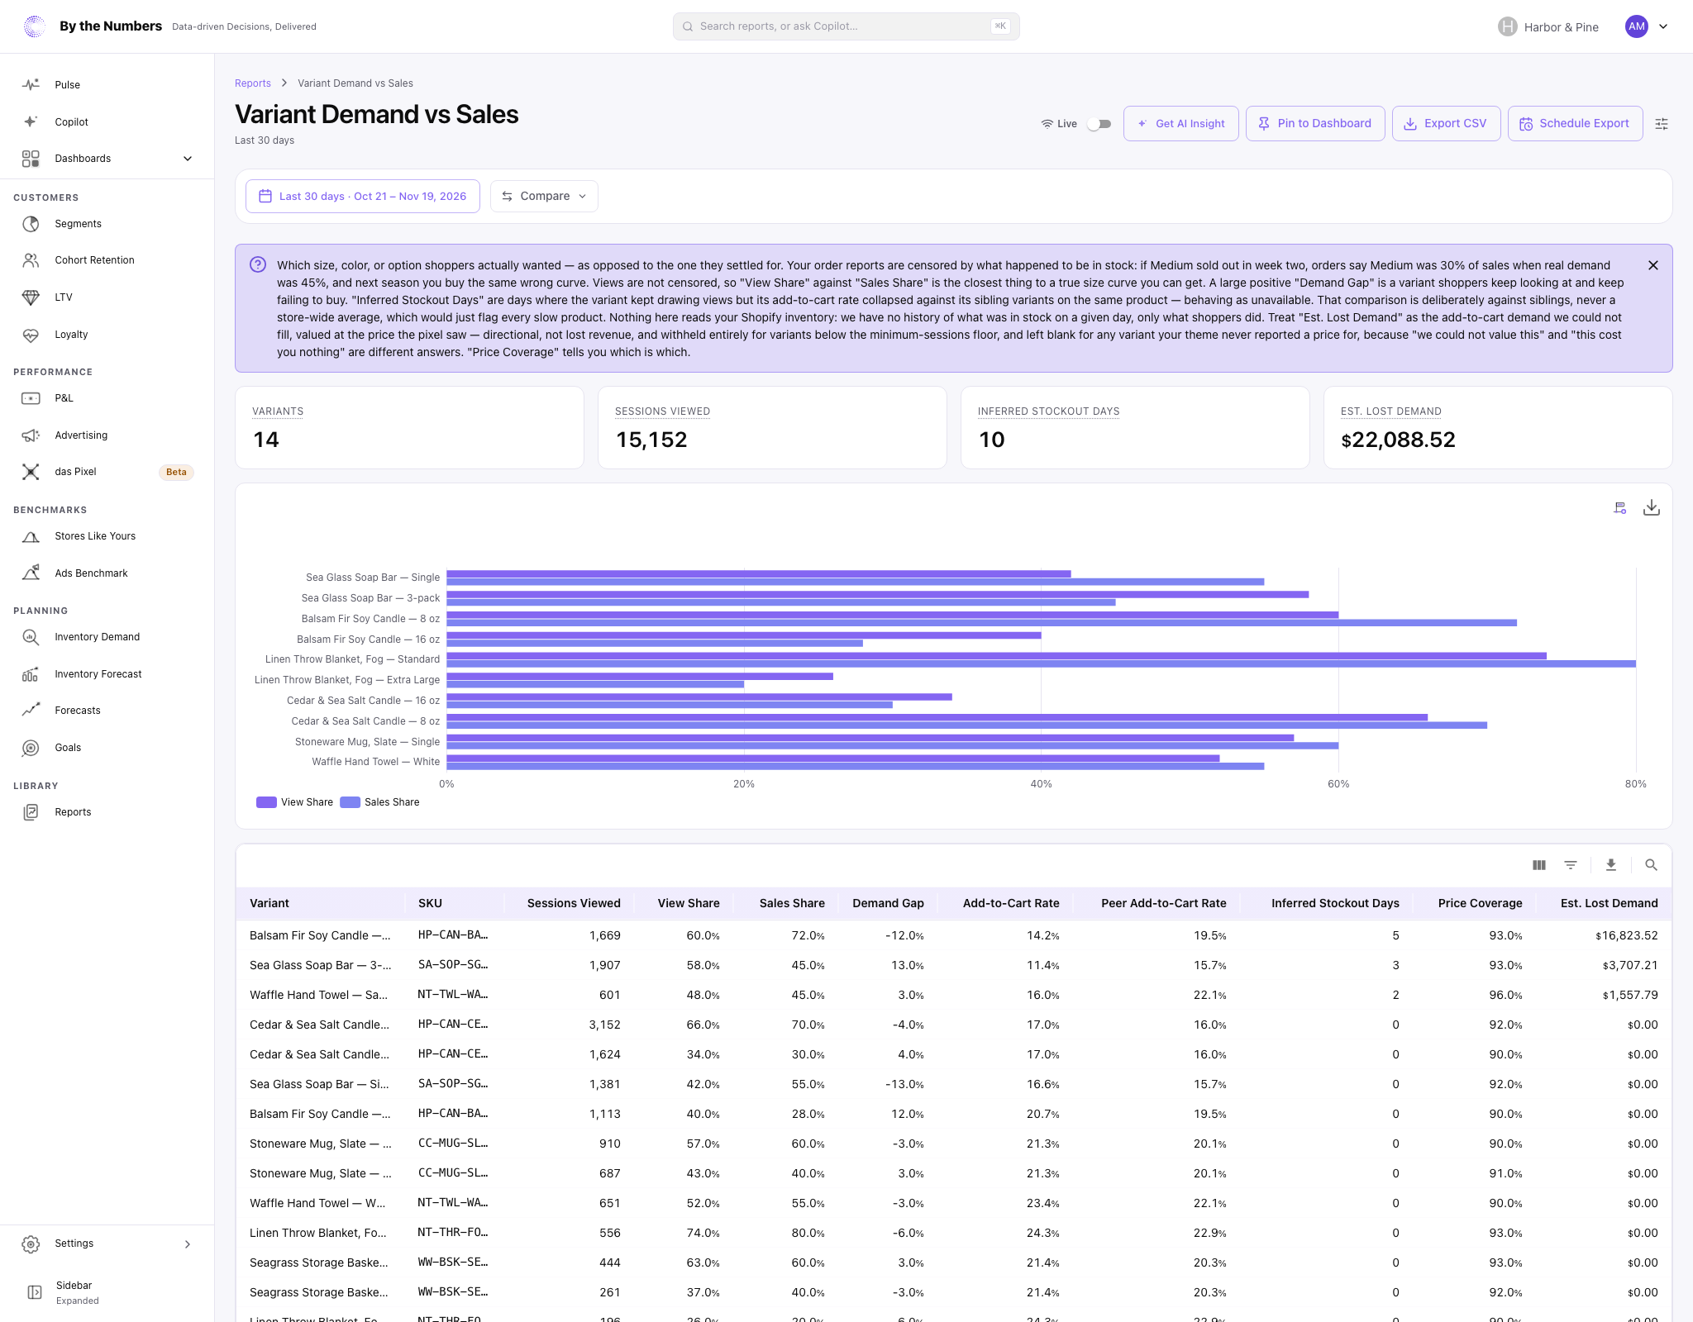Sort by Add-to-Cart Rate column
This screenshot has height=1322, width=1693.
point(1011,904)
